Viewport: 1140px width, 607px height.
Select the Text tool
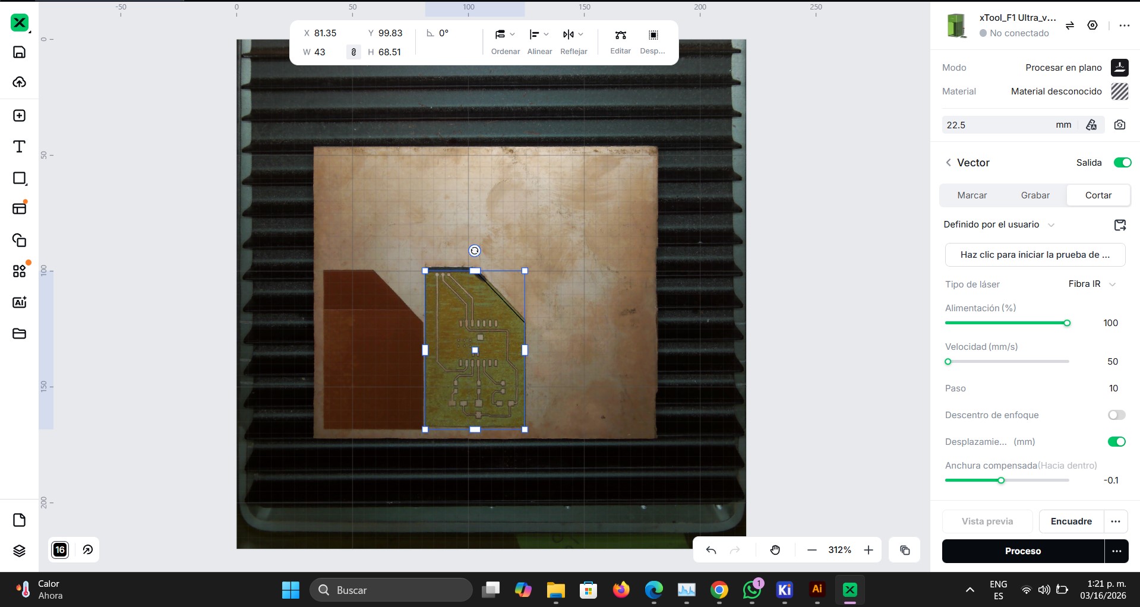[x=20, y=147]
